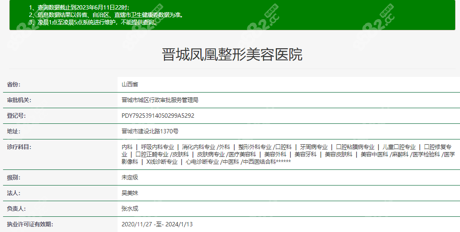Click 消化内科专业 in the department list
The image size is (460, 232).
pyautogui.click(x=198, y=147)
